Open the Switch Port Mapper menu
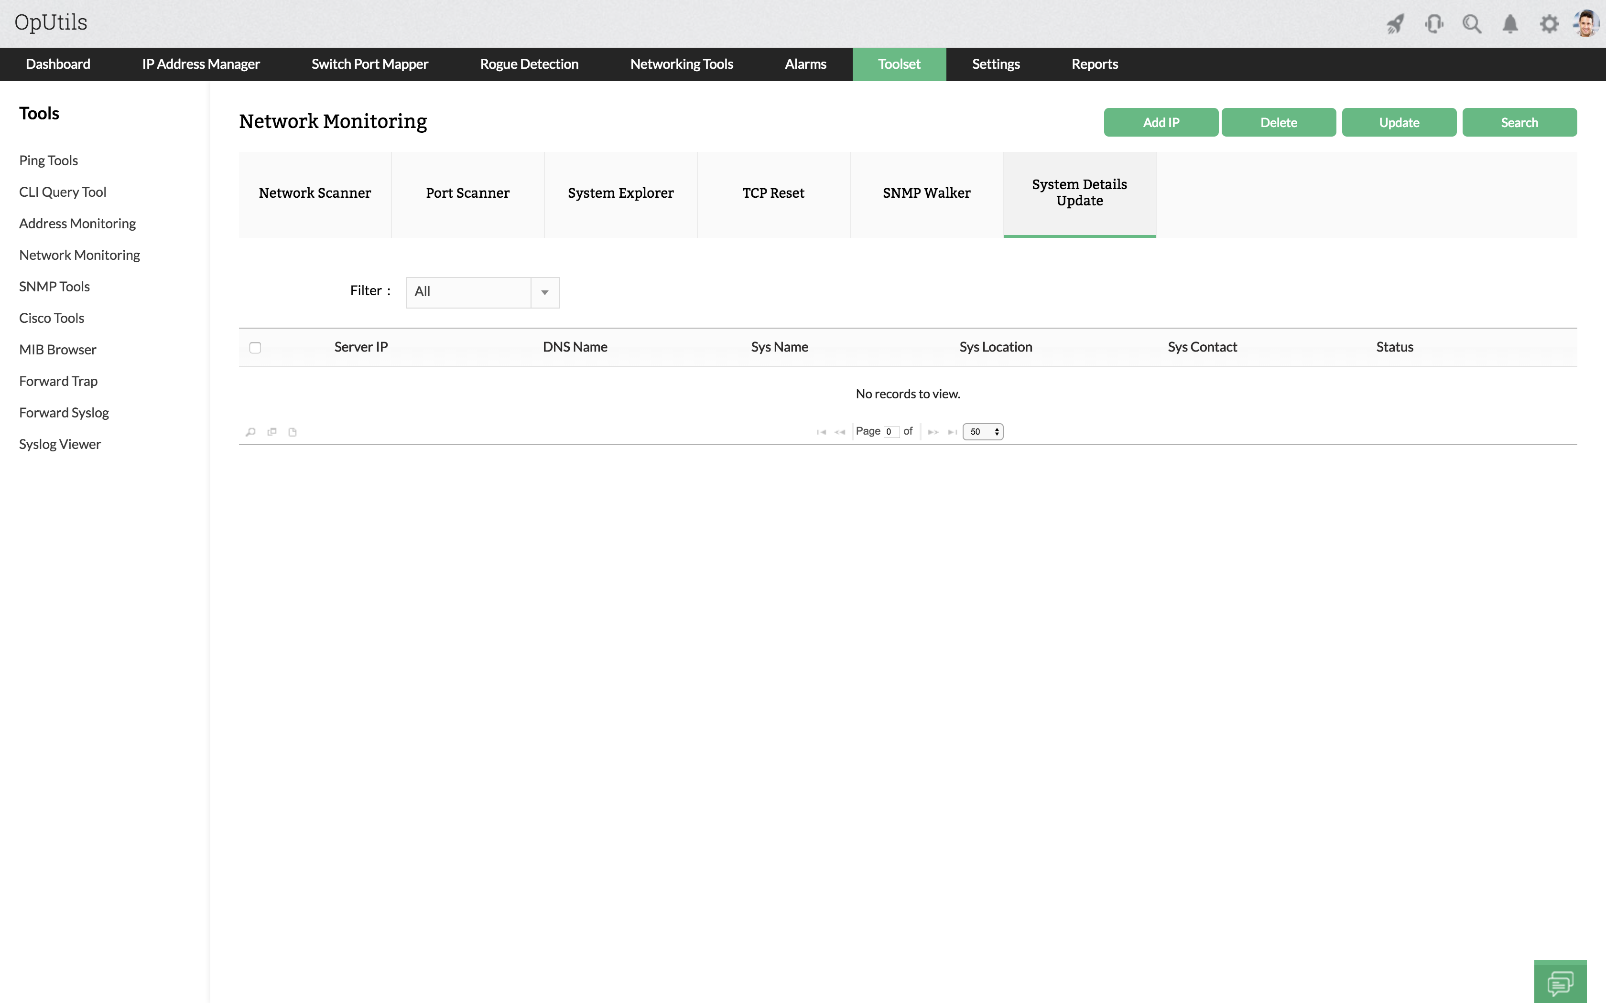The height and width of the screenshot is (1003, 1606). [x=369, y=64]
